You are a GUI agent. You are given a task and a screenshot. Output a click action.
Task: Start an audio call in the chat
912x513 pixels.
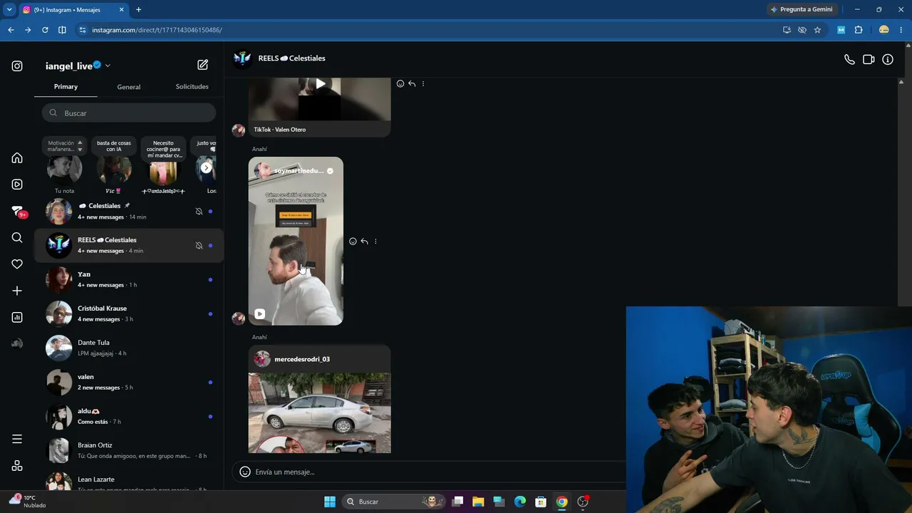tap(849, 60)
